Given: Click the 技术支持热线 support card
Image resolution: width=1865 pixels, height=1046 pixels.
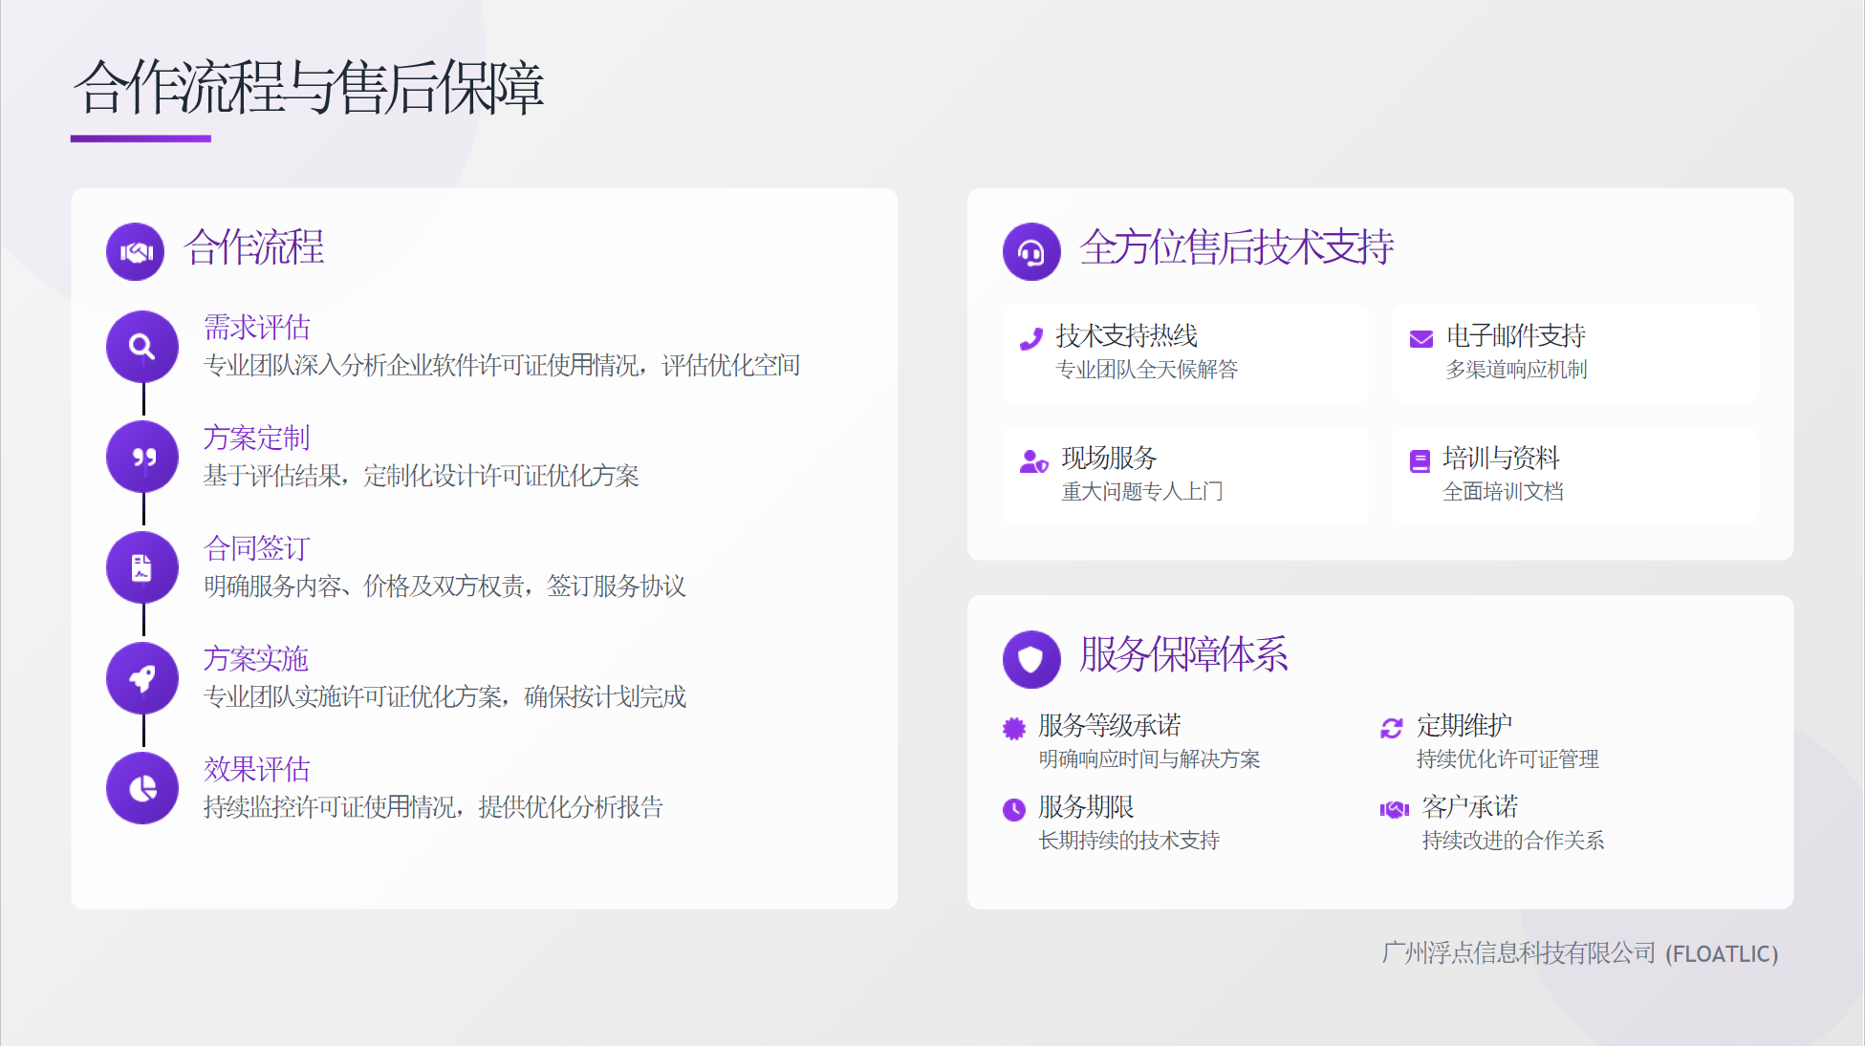Looking at the screenshot, I should [x=1185, y=352].
